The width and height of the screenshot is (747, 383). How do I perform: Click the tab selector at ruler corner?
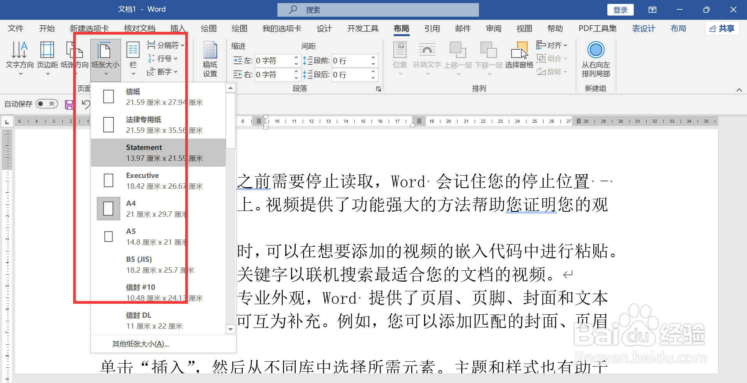[7, 122]
